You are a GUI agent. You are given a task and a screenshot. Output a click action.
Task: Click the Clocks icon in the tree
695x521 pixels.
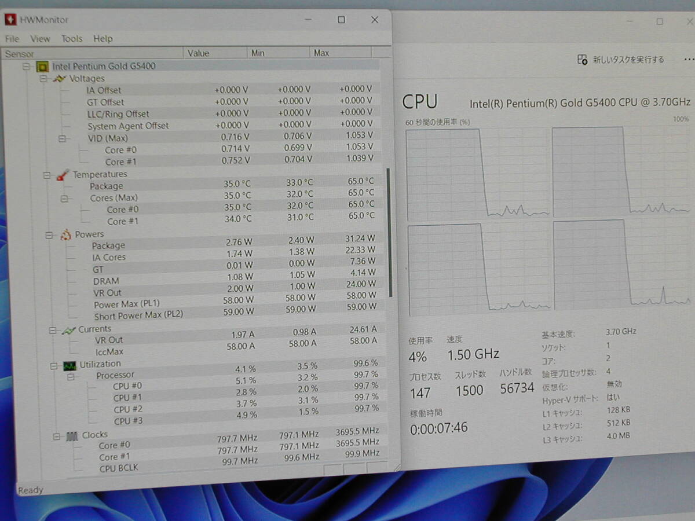click(72, 436)
